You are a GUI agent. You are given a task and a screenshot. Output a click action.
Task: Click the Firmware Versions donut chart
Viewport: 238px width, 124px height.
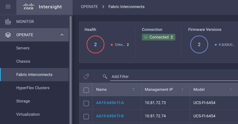(x=199, y=44)
